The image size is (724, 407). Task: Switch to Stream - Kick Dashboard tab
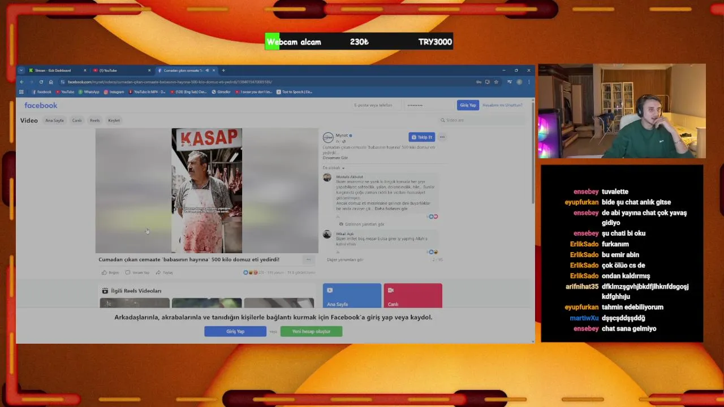pos(57,71)
